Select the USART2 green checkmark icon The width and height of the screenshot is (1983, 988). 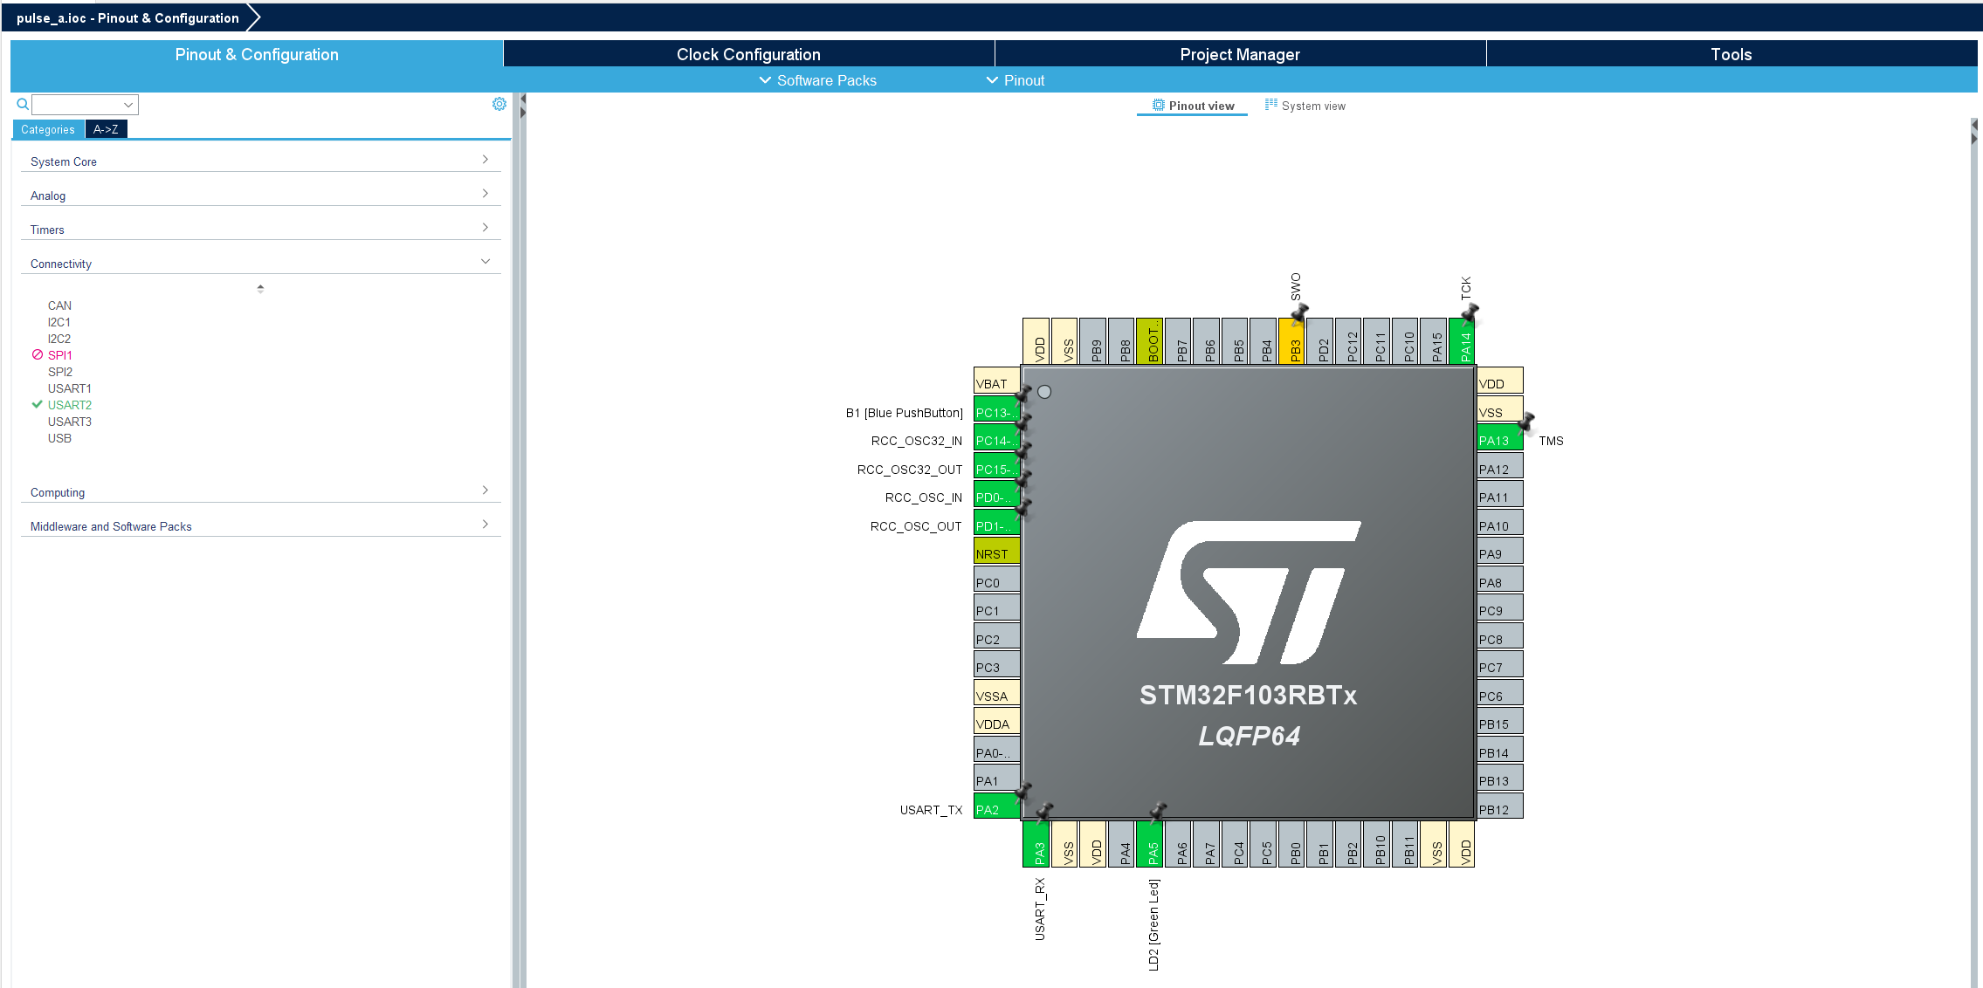[37, 405]
